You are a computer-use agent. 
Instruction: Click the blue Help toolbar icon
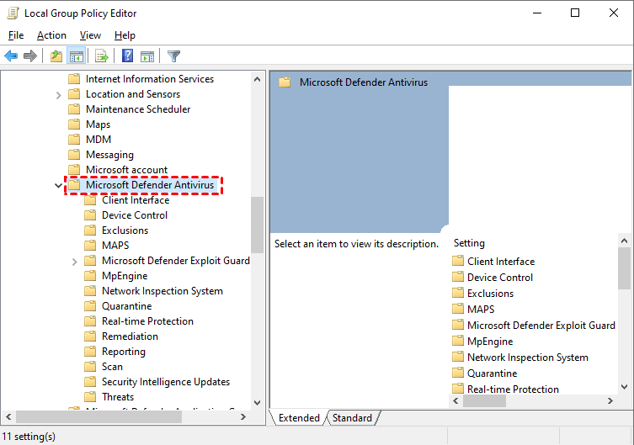coord(127,56)
